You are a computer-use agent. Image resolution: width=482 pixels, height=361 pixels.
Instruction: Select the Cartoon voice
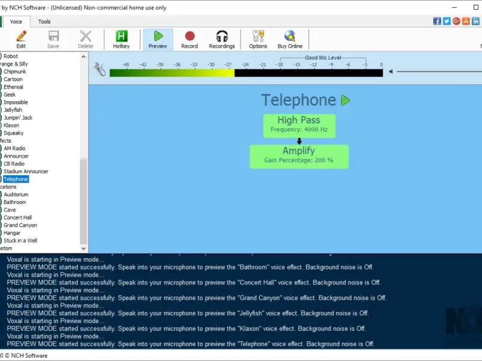13,79
